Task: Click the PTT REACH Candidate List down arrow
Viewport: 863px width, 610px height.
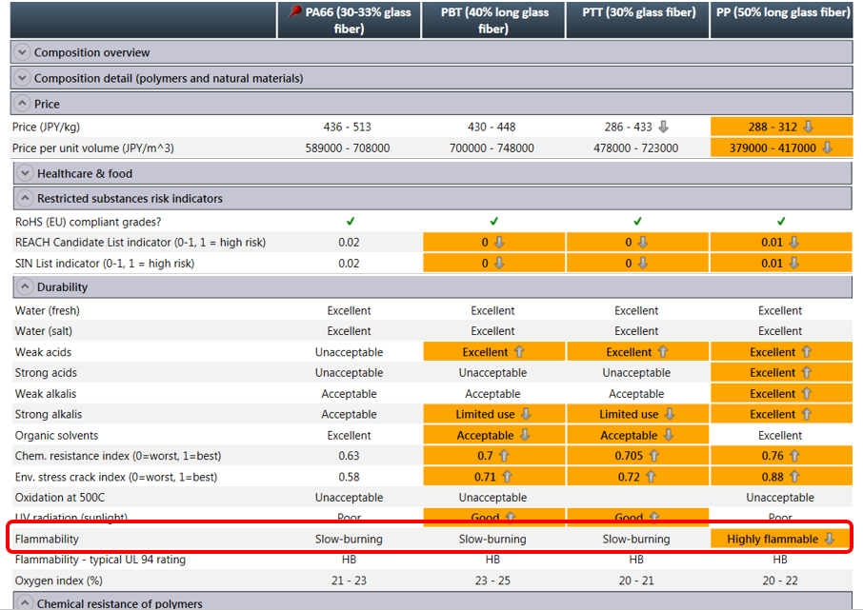Action: point(643,242)
